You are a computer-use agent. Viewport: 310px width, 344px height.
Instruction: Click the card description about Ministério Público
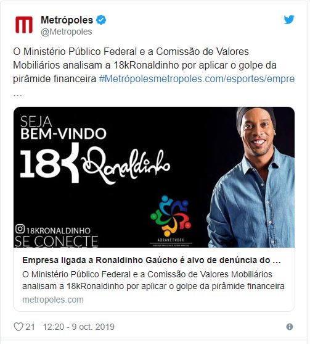pyautogui.click(x=153, y=280)
